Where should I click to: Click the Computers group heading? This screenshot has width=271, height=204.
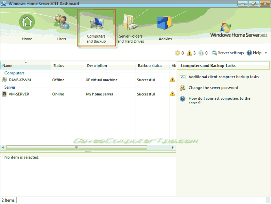pyautogui.click(x=14, y=73)
